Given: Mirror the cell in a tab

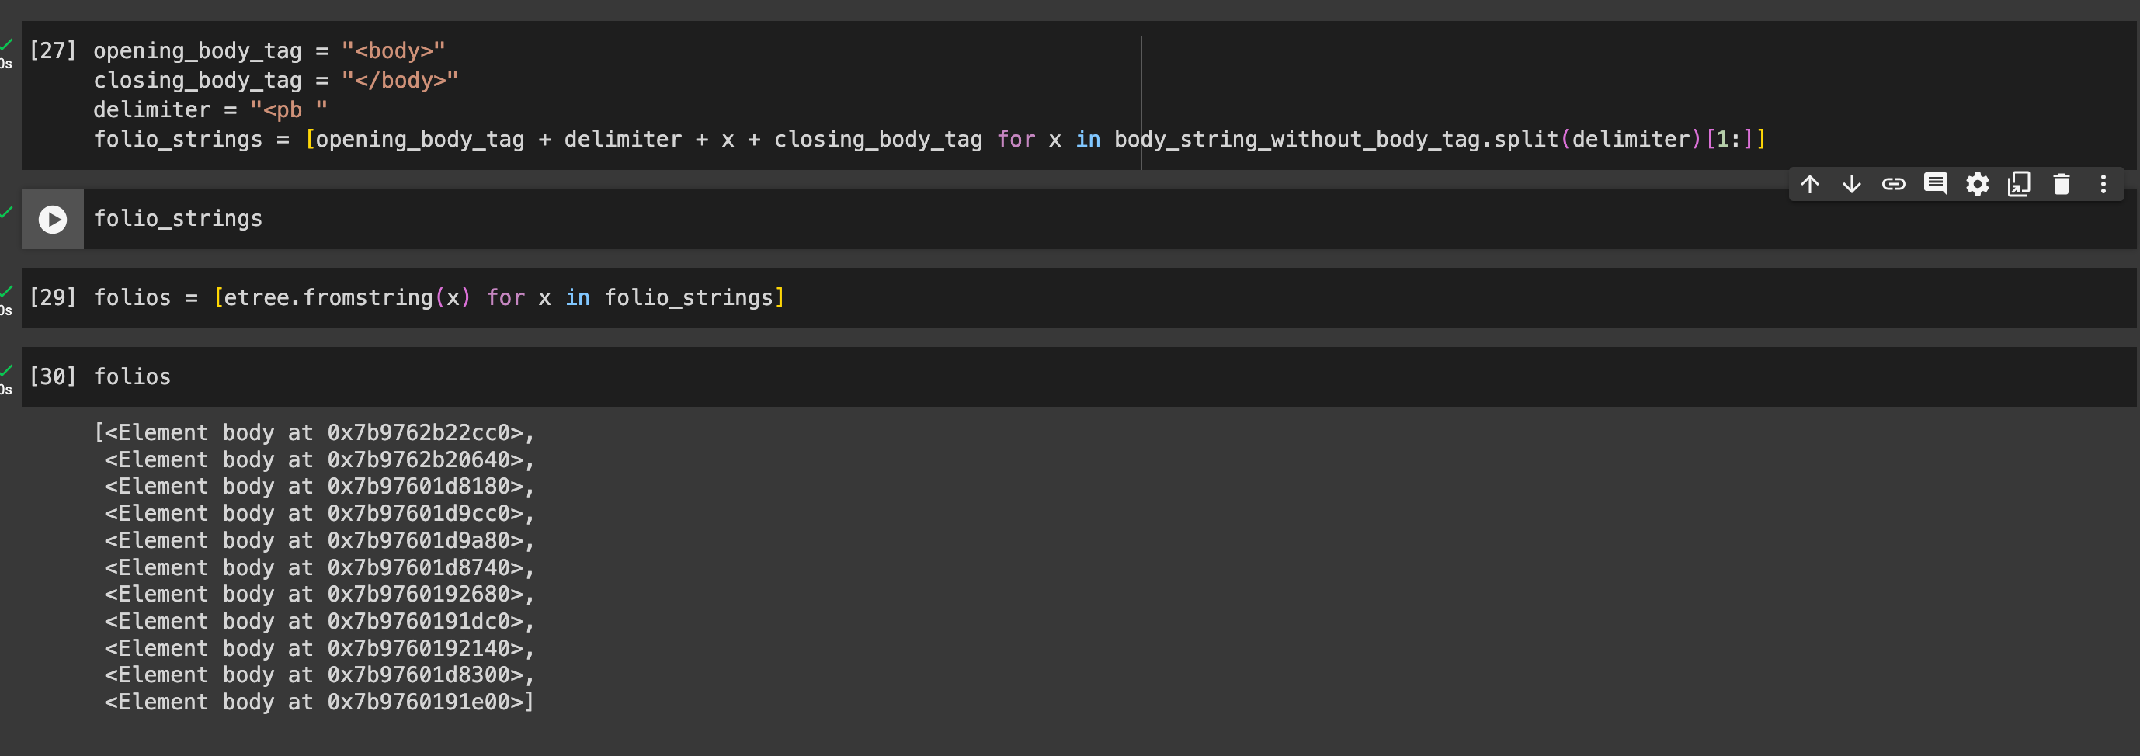Looking at the screenshot, I should click(2019, 184).
